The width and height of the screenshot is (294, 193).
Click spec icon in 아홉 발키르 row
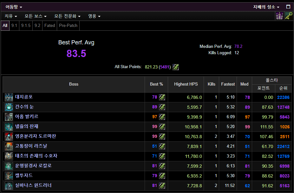pyautogui.click(x=162, y=117)
